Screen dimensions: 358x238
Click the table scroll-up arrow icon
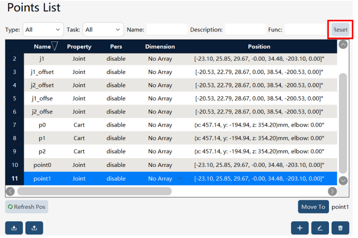(x=343, y=45)
